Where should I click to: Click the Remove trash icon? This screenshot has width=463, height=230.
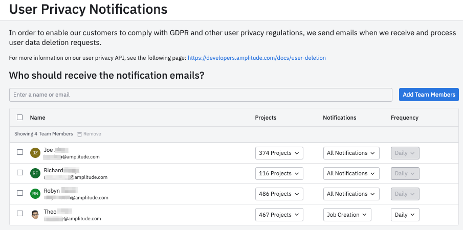tap(79, 134)
